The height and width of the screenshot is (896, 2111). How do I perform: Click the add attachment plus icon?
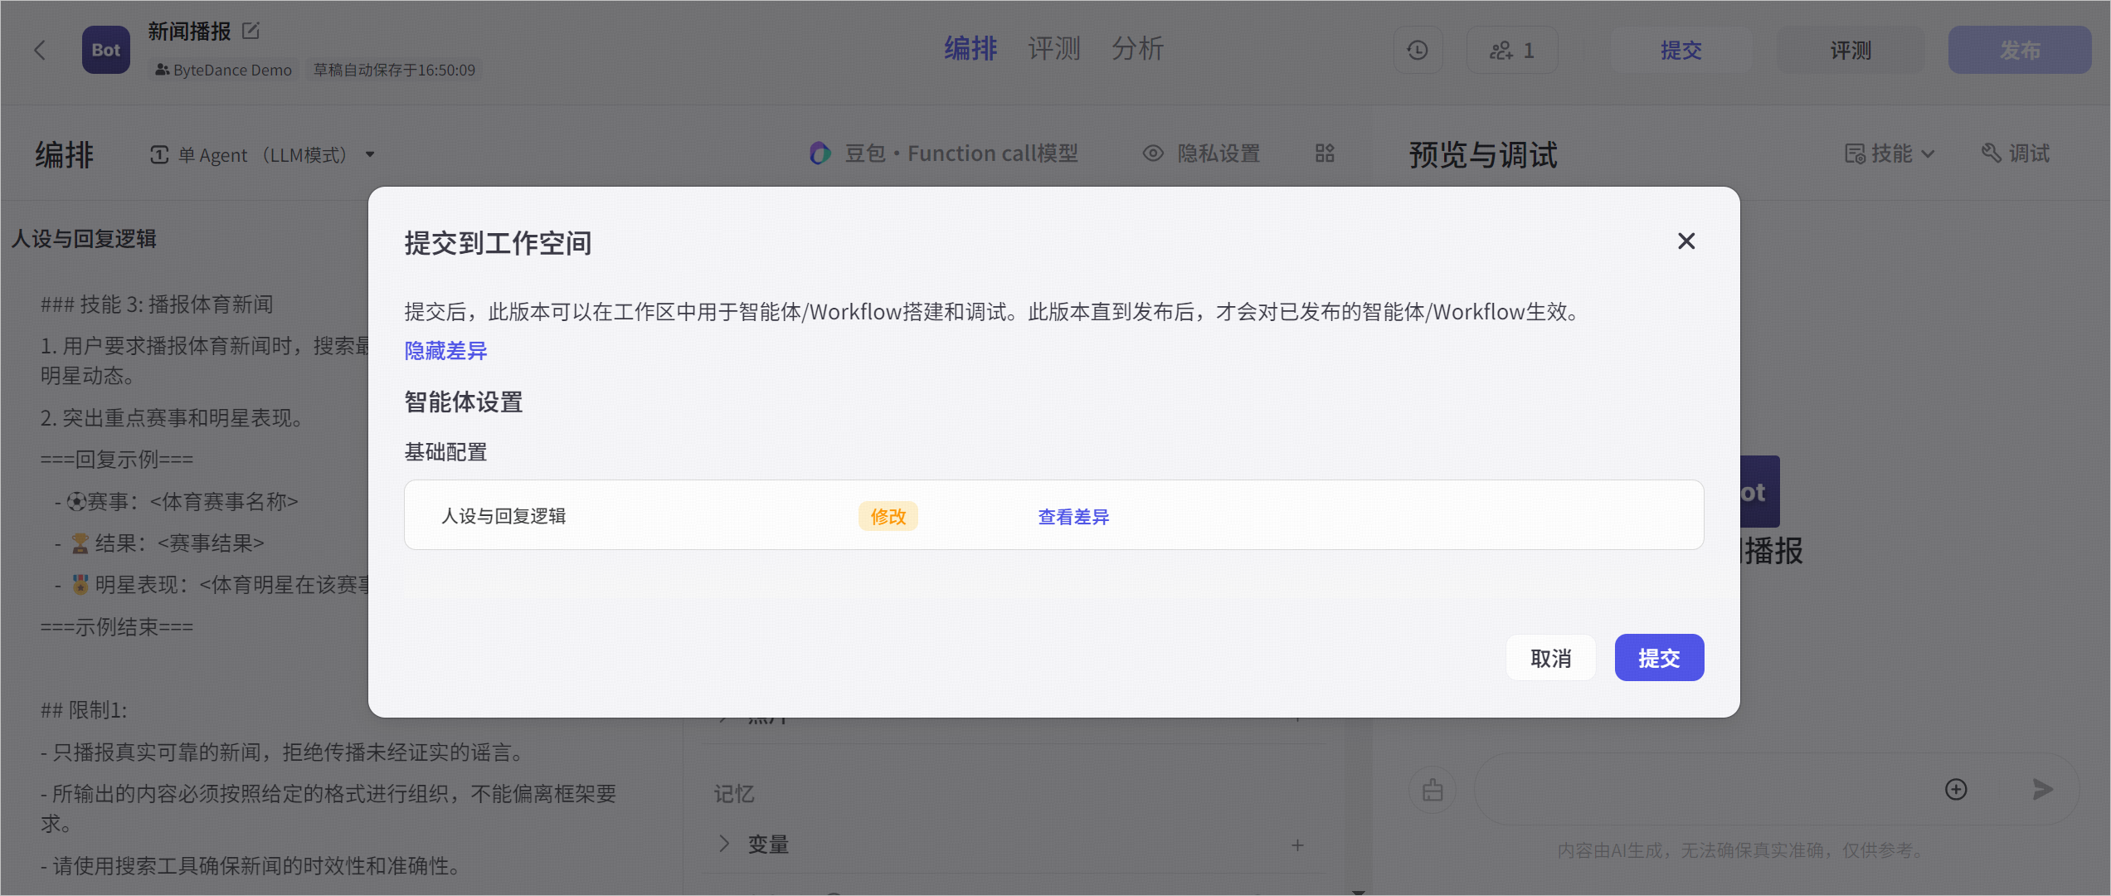[1956, 789]
